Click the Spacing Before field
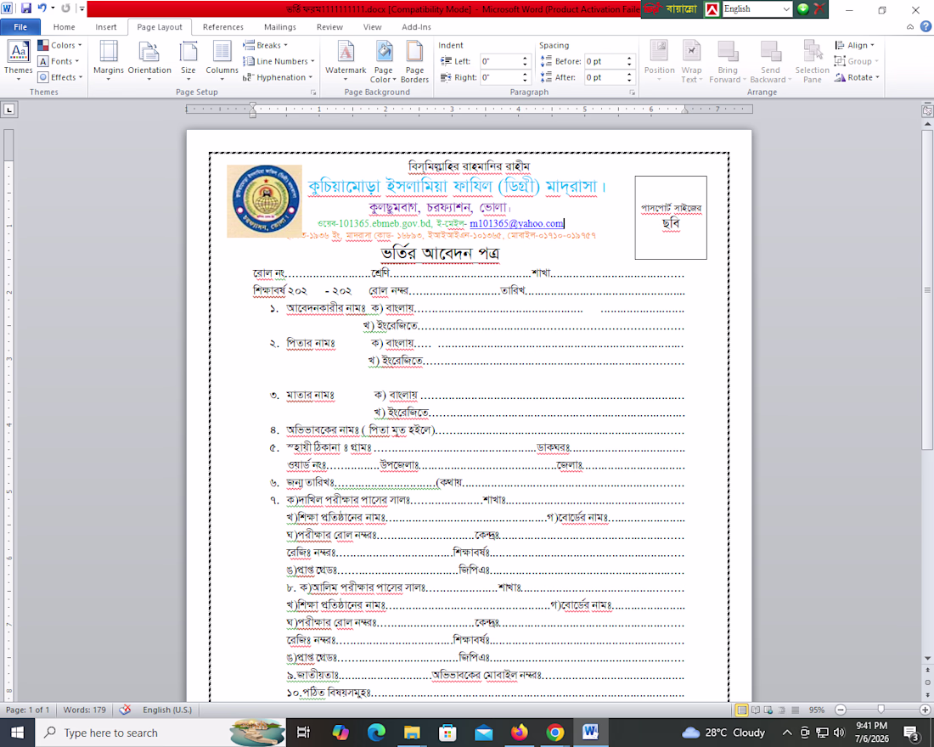The width and height of the screenshot is (934, 747). tap(605, 61)
